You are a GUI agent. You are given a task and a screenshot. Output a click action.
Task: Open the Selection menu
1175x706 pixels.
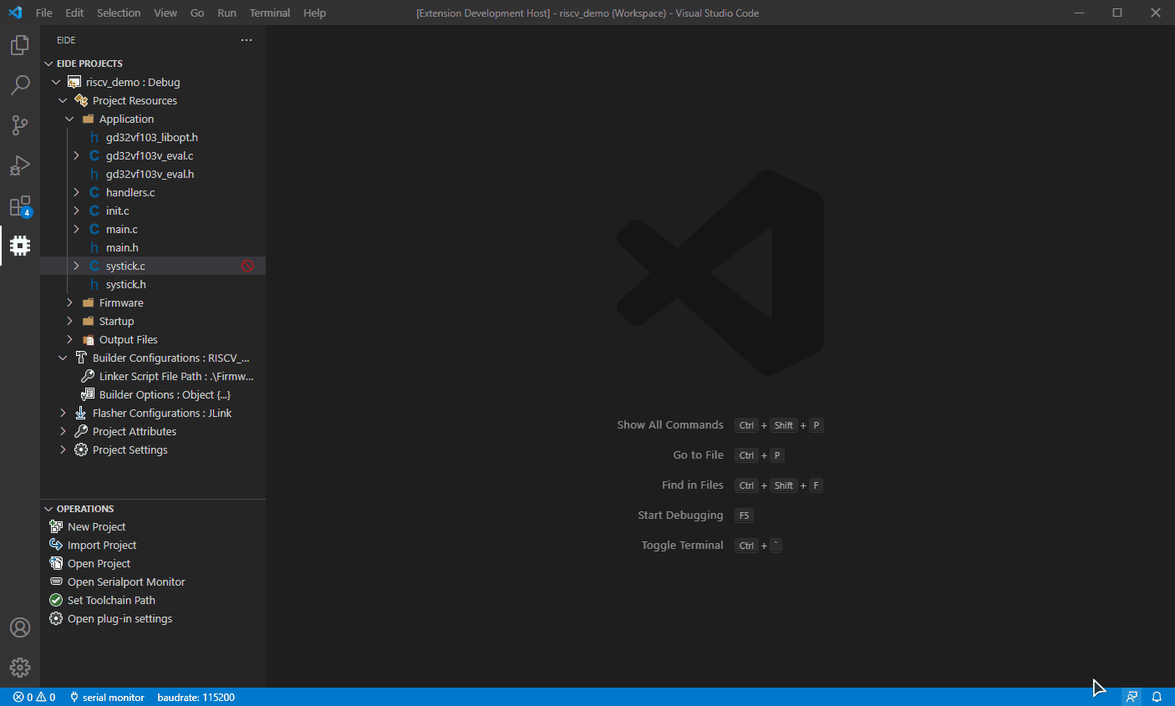(119, 13)
